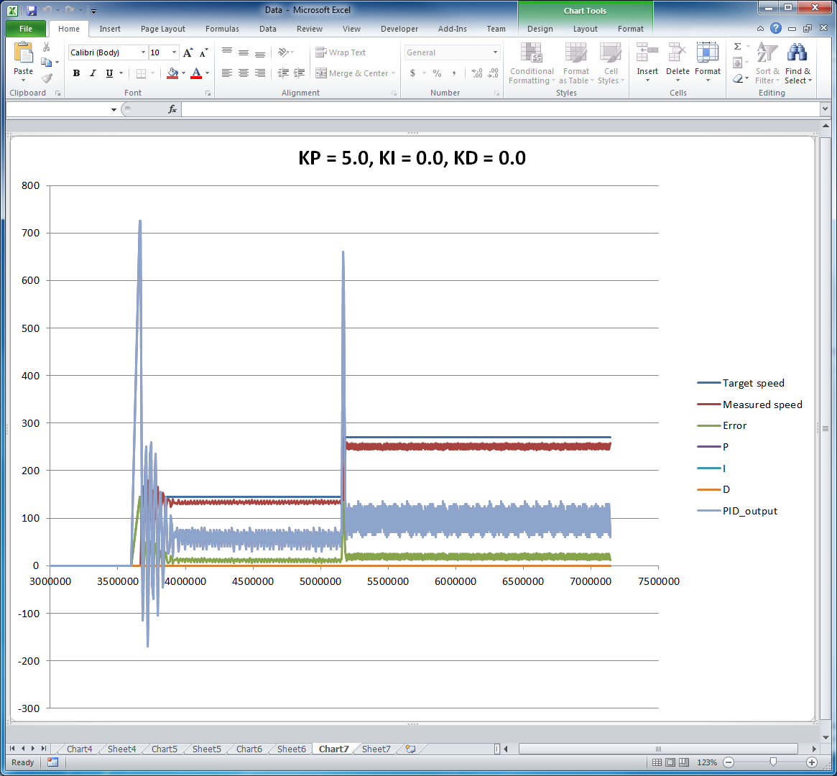Click the Cut scissors icon
The image size is (837, 776).
tap(47, 47)
